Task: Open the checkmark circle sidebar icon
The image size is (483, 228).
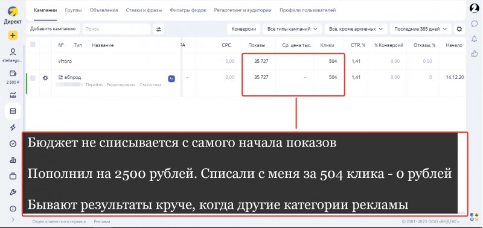Action: pyautogui.click(x=13, y=144)
